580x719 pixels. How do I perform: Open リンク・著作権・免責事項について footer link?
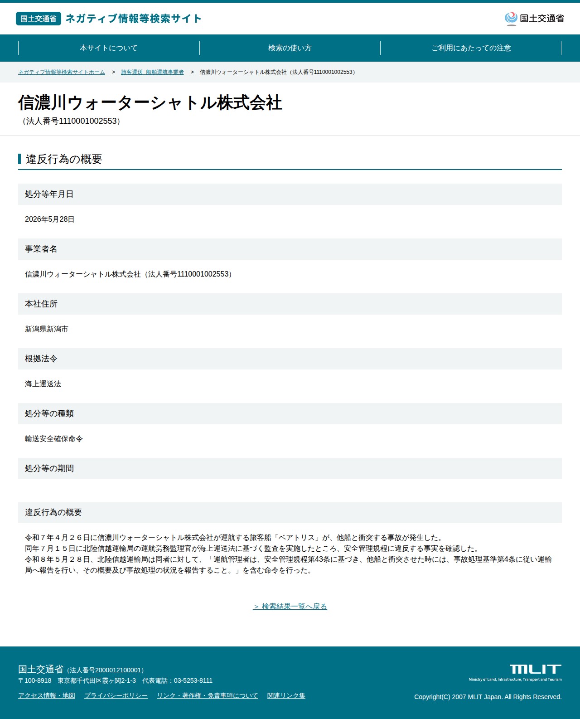[208, 695]
